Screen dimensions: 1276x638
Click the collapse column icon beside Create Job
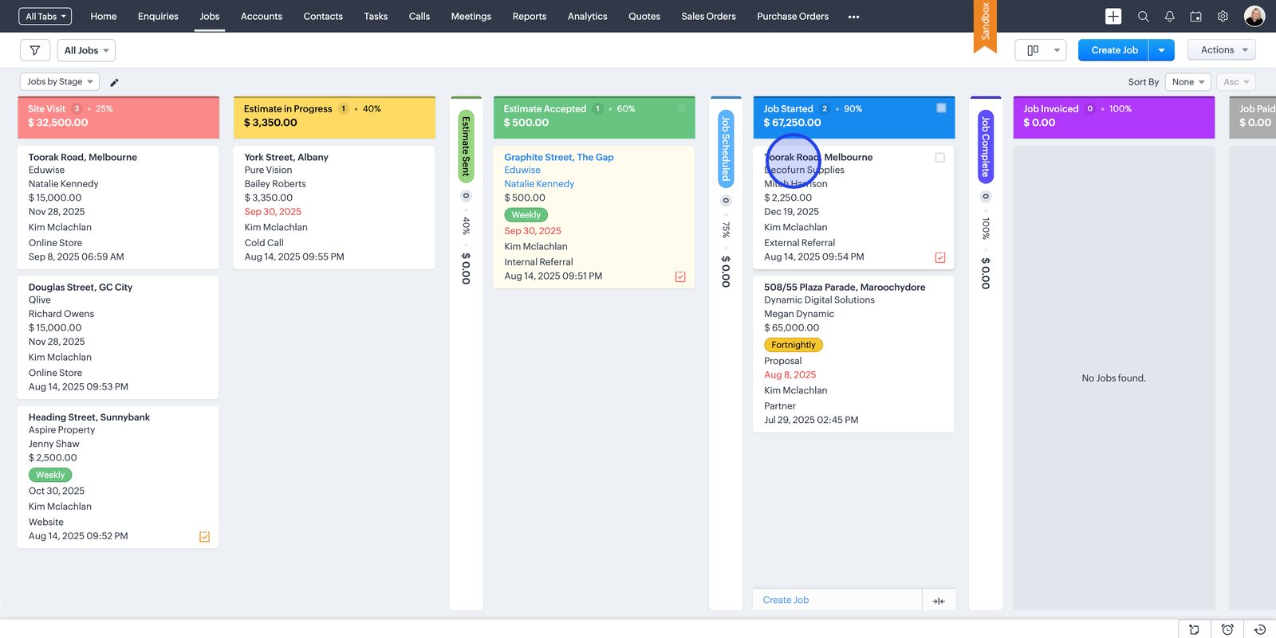(x=939, y=601)
